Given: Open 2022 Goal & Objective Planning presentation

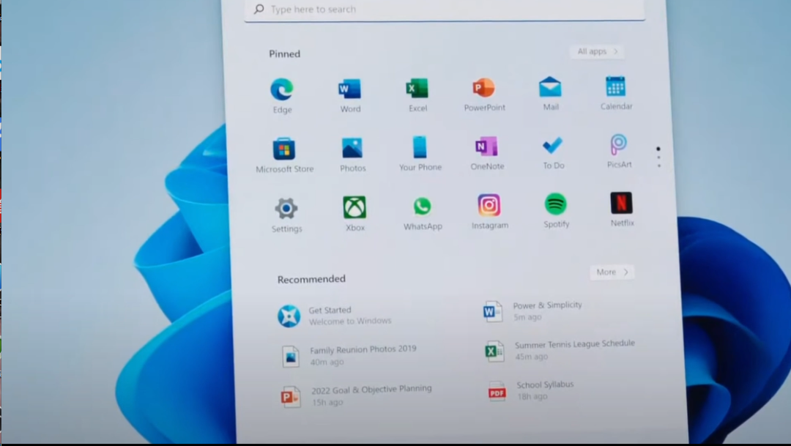Looking at the screenshot, I should (x=357, y=395).
